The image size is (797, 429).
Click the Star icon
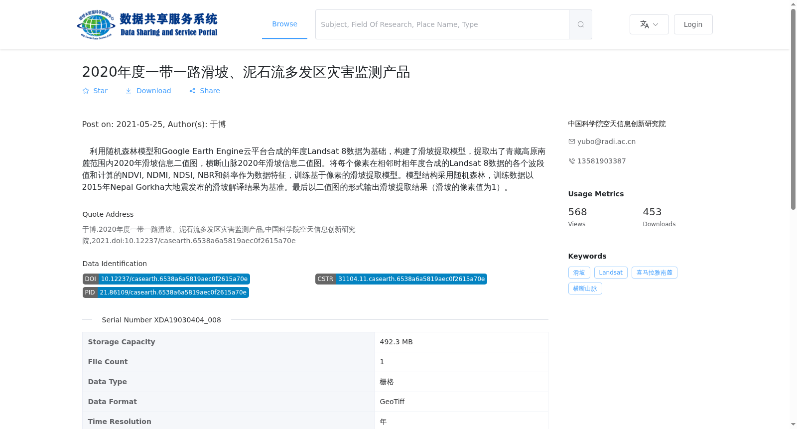point(86,91)
